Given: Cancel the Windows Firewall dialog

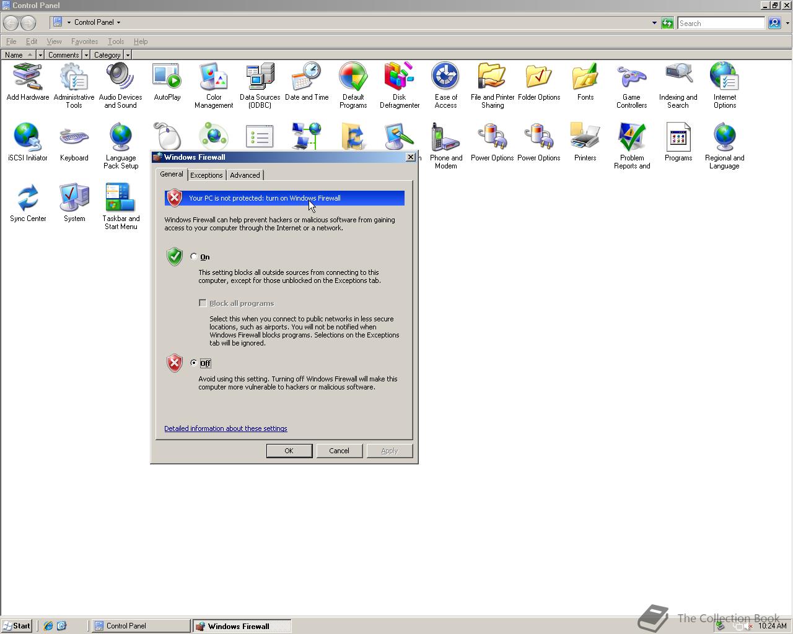Looking at the screenshot, I should point(339,451).
